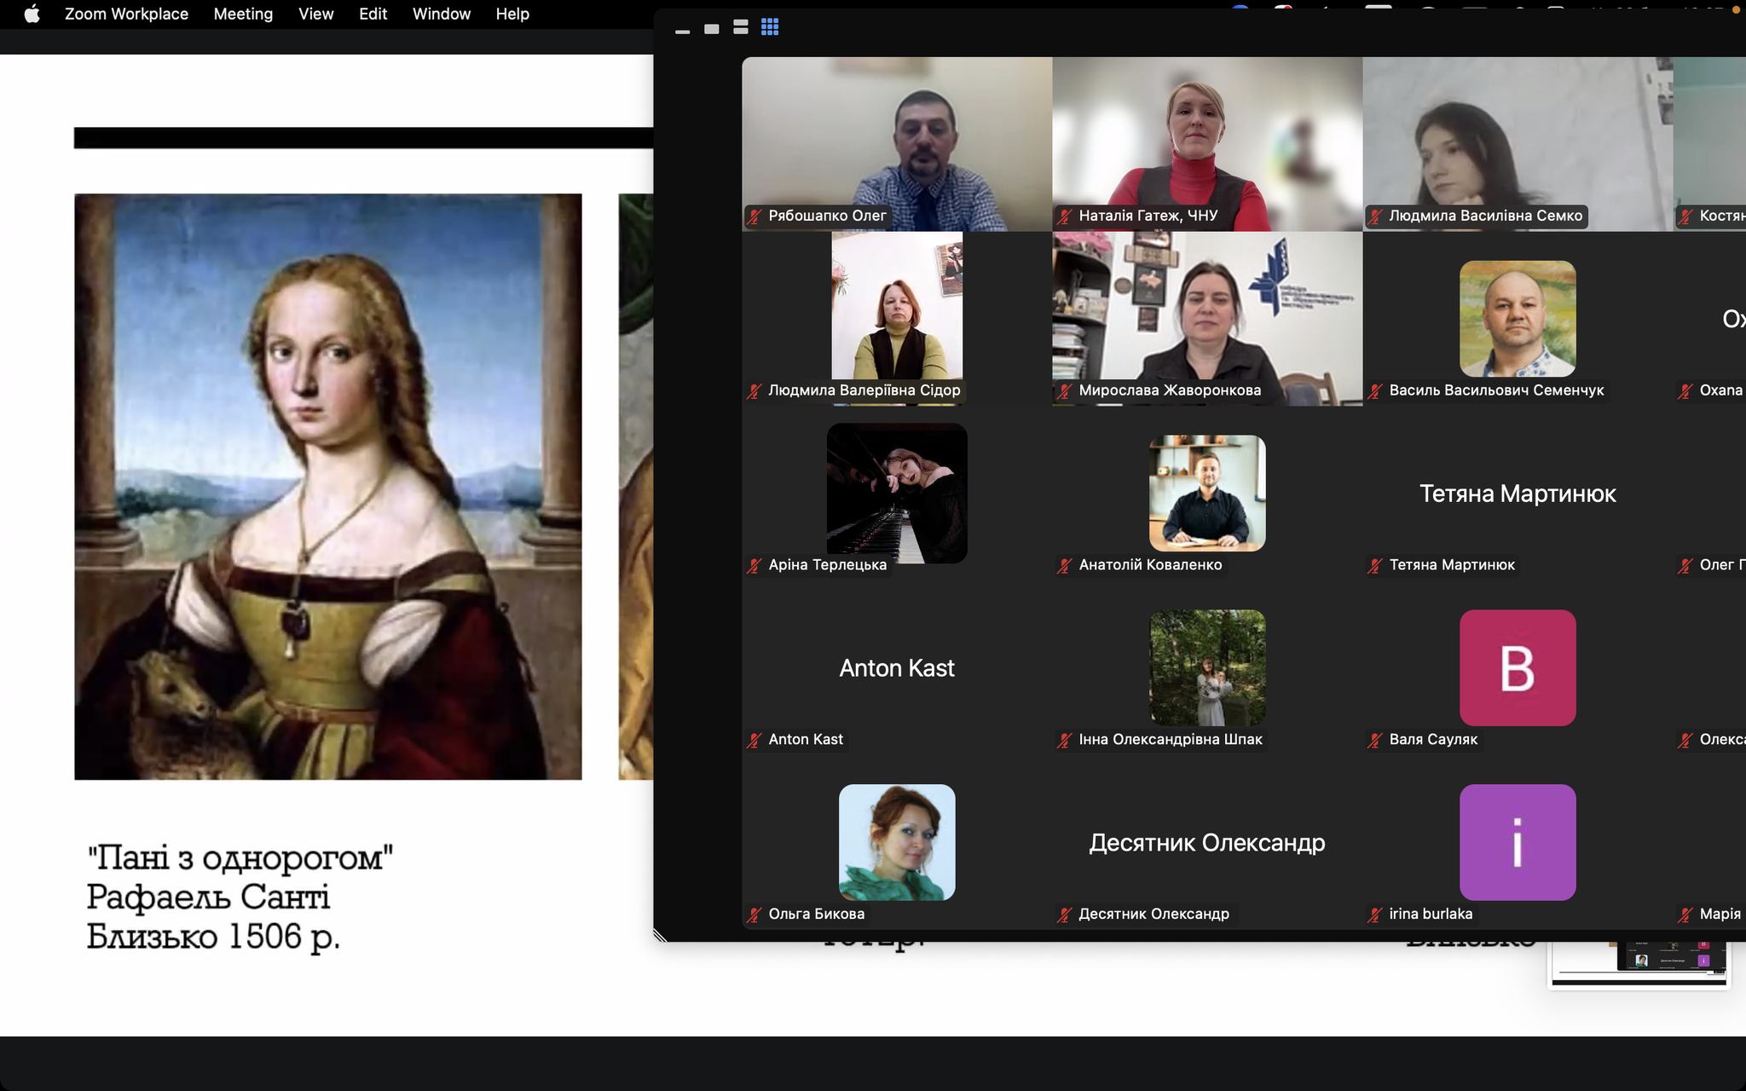Click the name label Анатолій Коваленко
1746x1091 pixels.
pos(1150,564)
